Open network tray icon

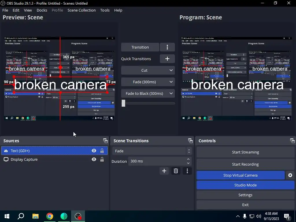click(x=252, y=216)
